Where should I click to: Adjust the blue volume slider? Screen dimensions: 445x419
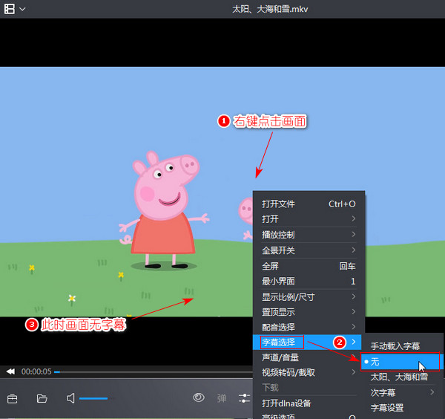tap(93, 398)
